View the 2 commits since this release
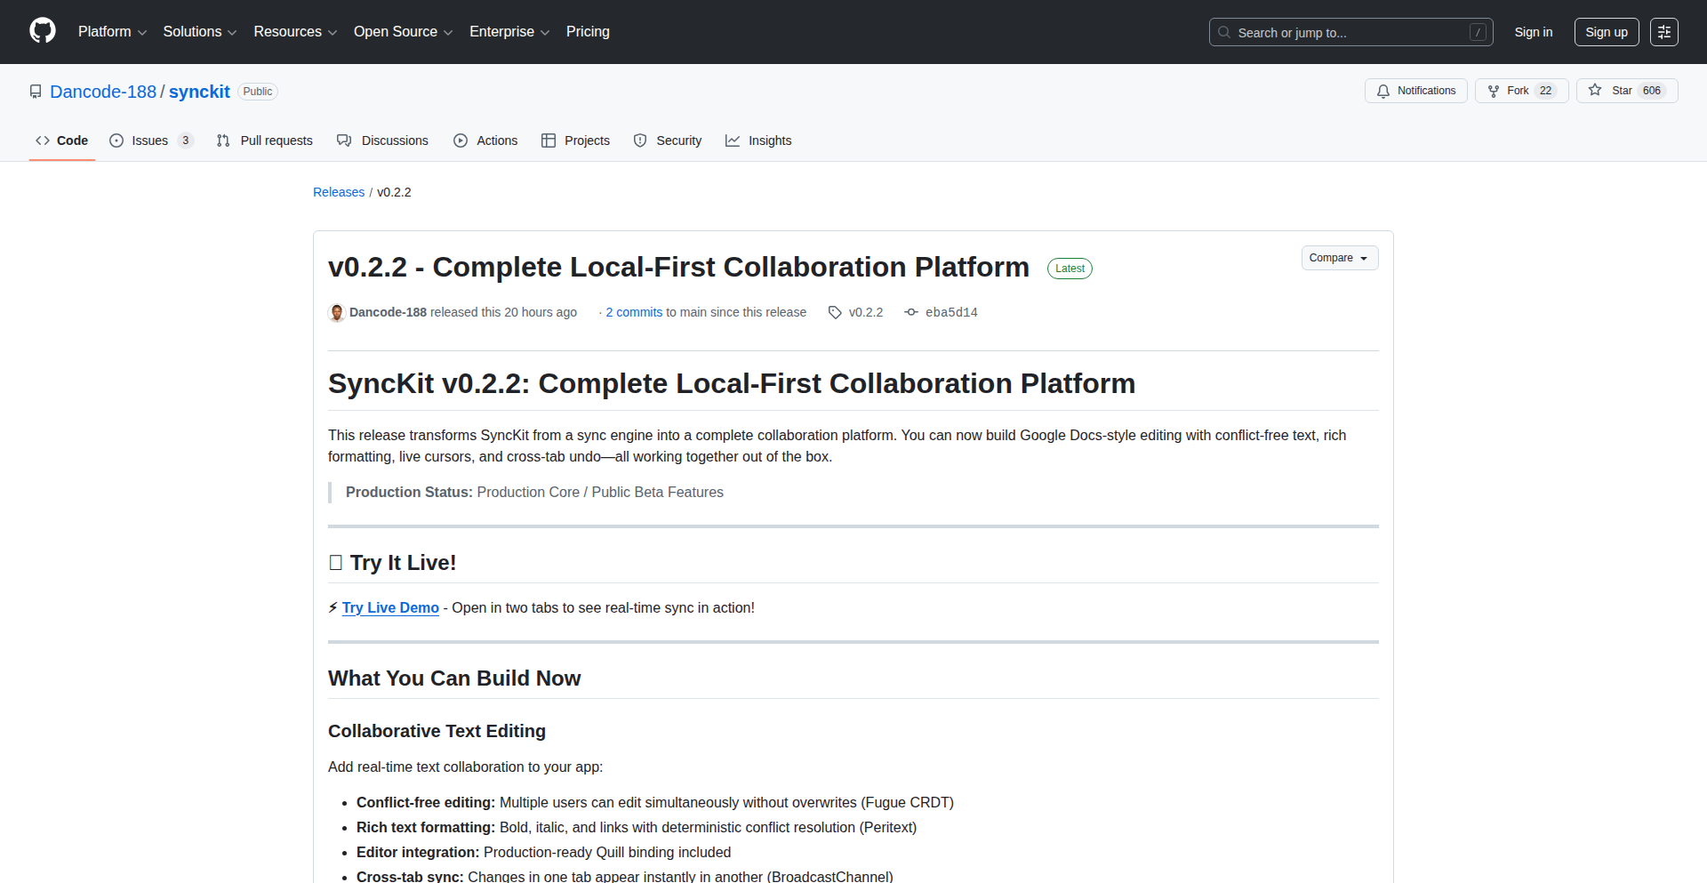Screen dimensions: 1707x883 tap(633, 312)
